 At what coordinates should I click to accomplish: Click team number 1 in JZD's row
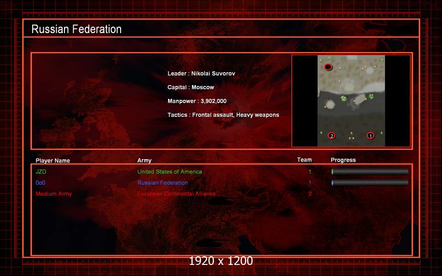coord(310,172)
